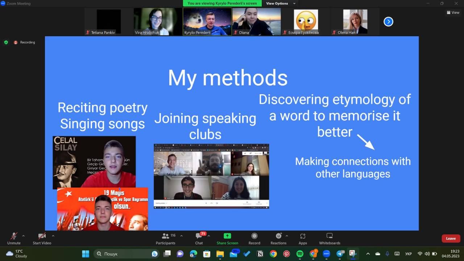464x261 pixels.
Task: Open the View layout menu
Action: point(453,12)
